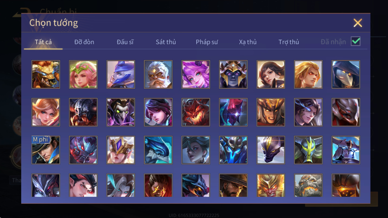Switch to the 'Đỡ đòn' tab
The image size is (388, 218).
click(x=84, y=42)
